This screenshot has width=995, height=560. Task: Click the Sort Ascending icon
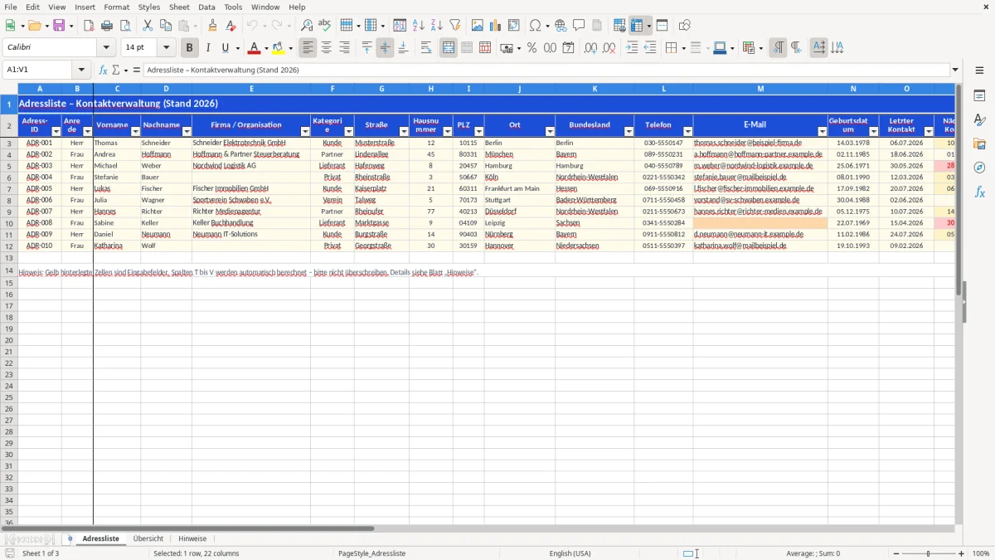coord(419,26)
